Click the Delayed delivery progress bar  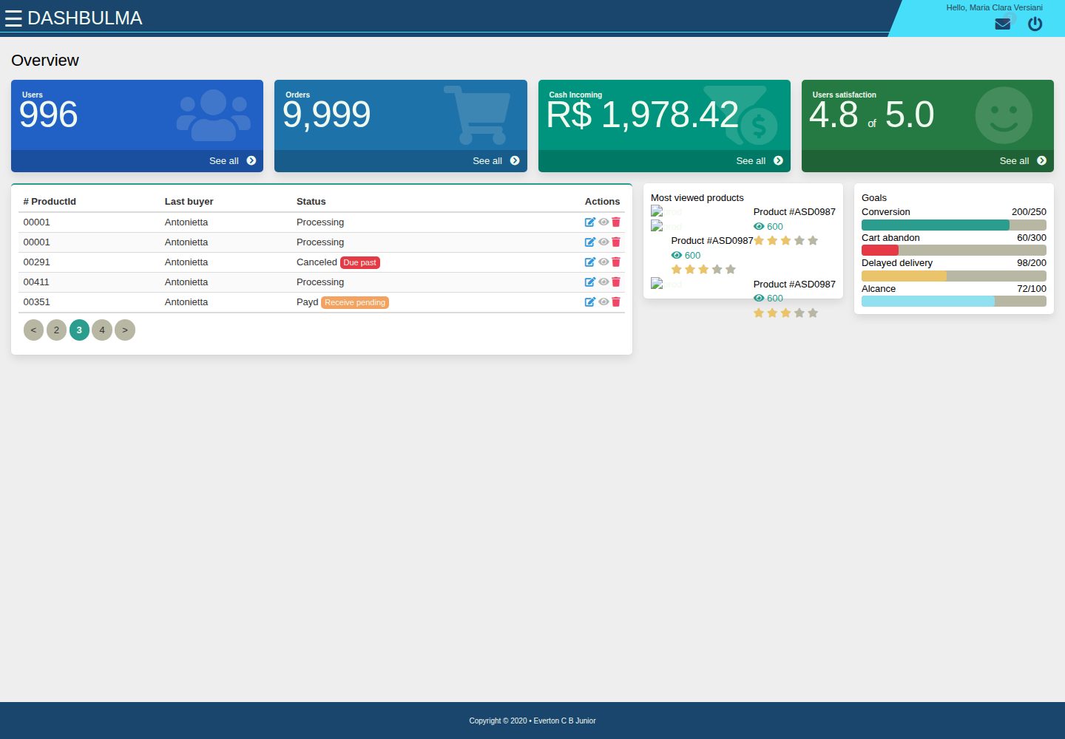coord(954,276)
